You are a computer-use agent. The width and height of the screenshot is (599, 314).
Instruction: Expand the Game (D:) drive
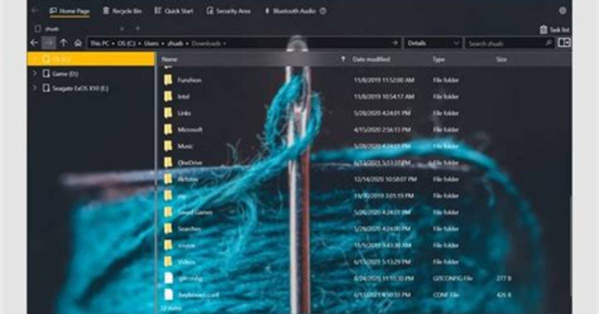point(35,73)
